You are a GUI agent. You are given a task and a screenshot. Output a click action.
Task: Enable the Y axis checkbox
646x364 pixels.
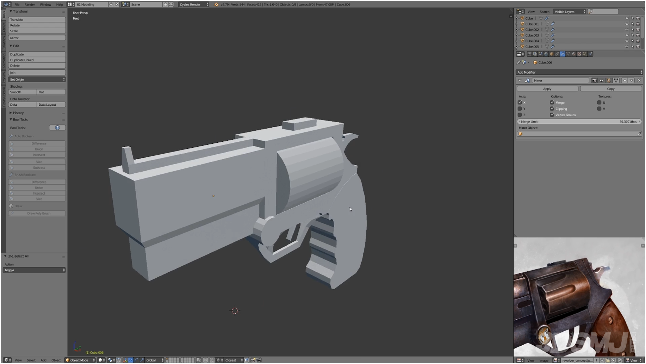point(520,109)
